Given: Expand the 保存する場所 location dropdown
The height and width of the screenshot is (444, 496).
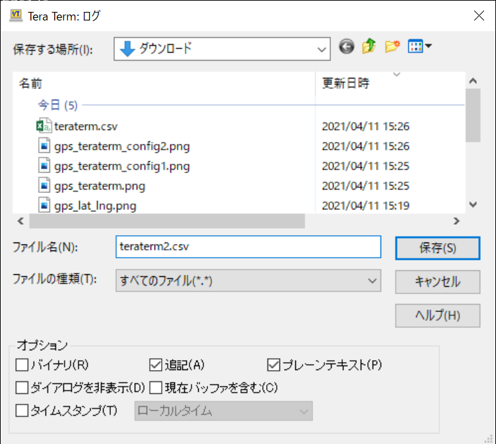Looking at the screenshot, I should [x=322, y=48].
